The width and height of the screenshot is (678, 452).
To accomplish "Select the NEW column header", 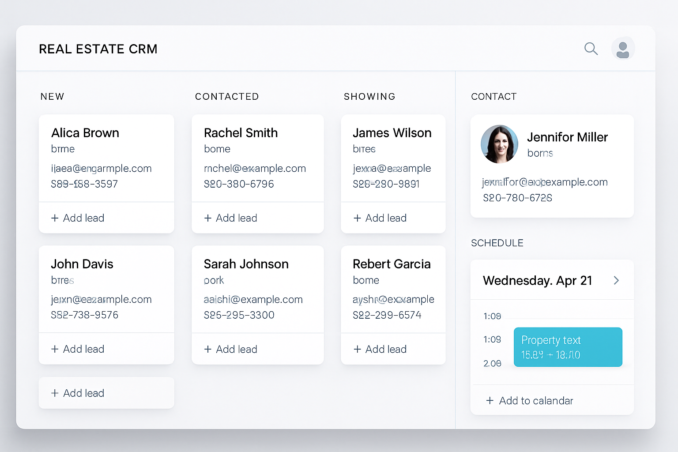I will pyautogui.click(x=52, y=96).
